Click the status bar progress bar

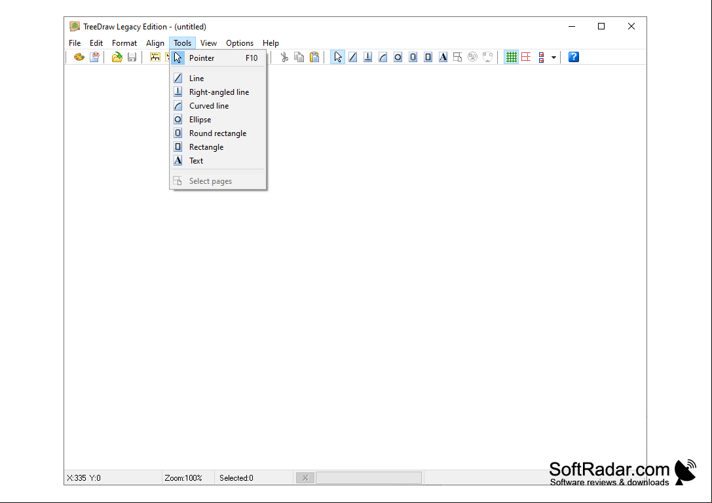pos(369,477)
